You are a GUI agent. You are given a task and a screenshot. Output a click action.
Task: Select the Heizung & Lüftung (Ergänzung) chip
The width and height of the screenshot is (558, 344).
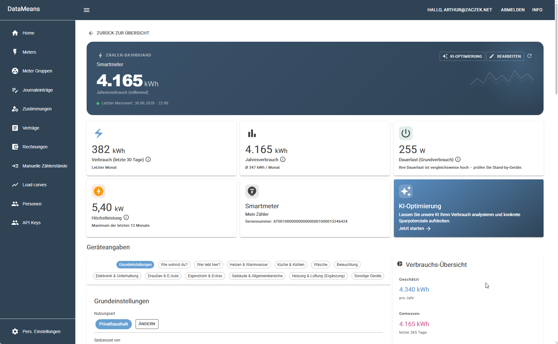coord(318,276)
